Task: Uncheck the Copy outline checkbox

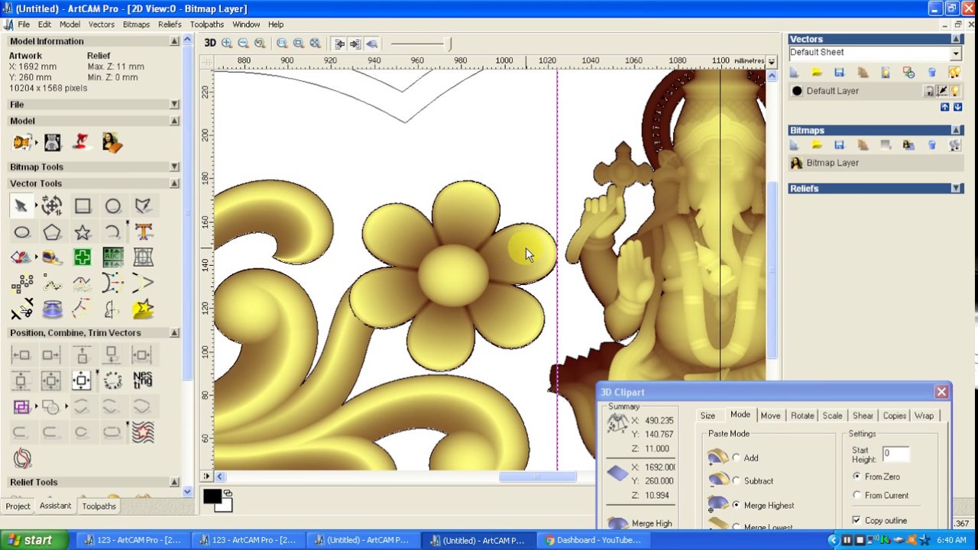Action: (x=857, y=520)
